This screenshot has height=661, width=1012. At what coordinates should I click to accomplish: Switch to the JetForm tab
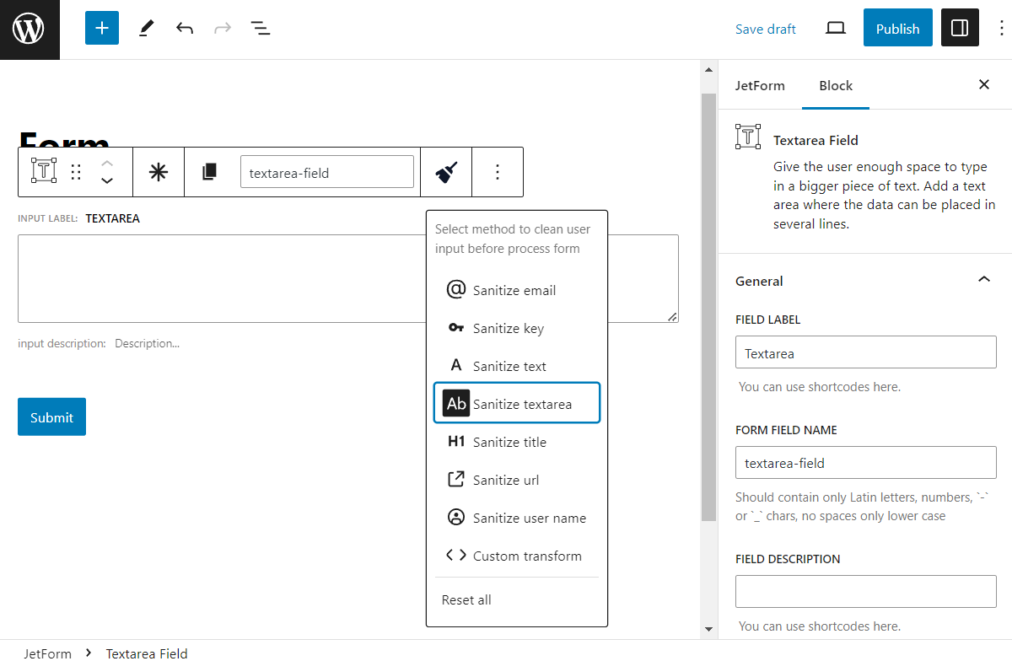click(760, 85)
